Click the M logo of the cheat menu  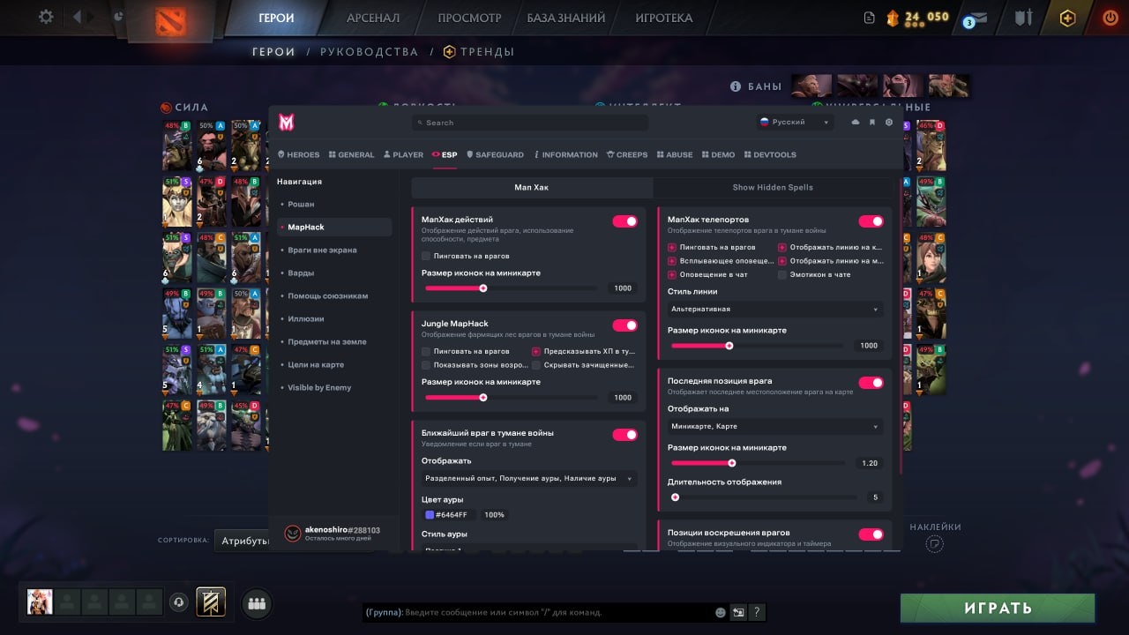[284, 123]
